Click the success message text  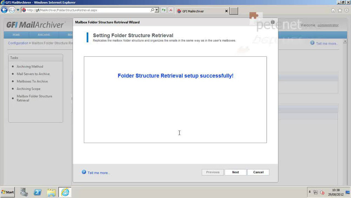click(x=175, y=76)
